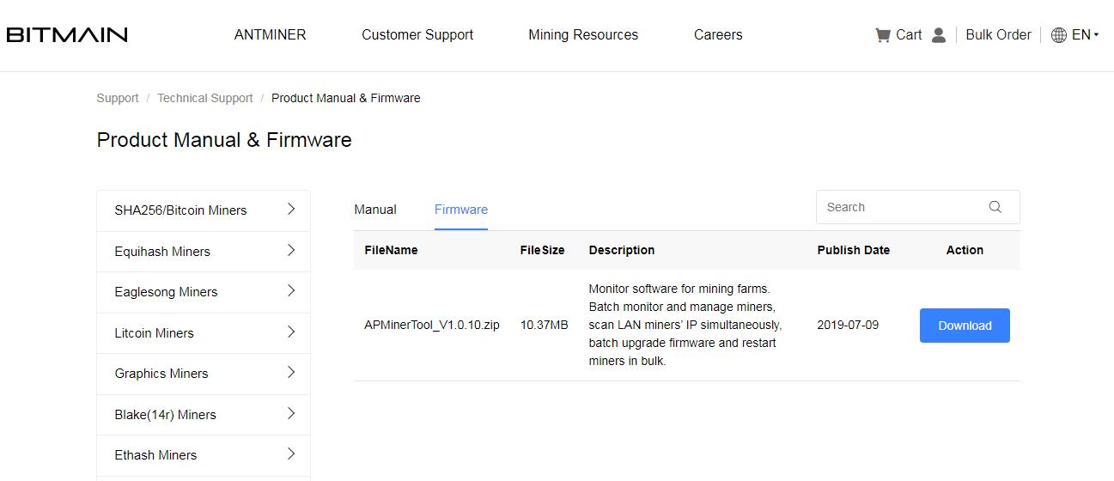Screen dimensions: 1114x481
Task: Select the Firmware tab
Action: (x=461, y=210)
